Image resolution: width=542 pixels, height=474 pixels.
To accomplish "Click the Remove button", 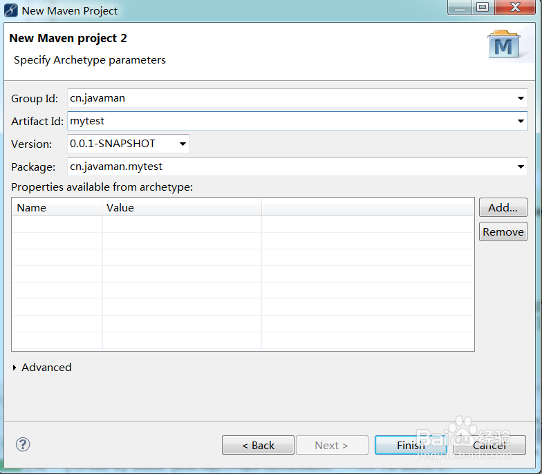I will [503, 231].
